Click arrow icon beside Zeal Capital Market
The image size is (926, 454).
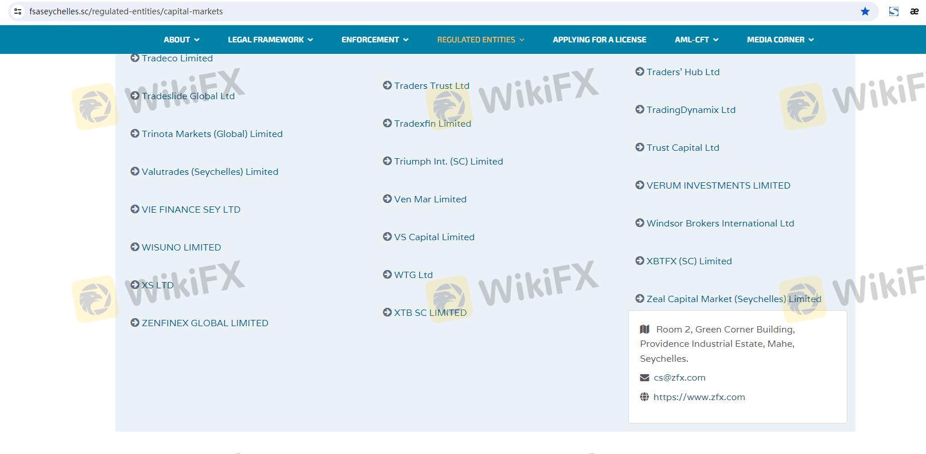pos(640,299)
